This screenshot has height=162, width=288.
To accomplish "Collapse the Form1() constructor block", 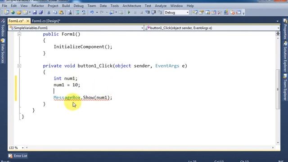I will pyautogui.click(x=19, y=34).
